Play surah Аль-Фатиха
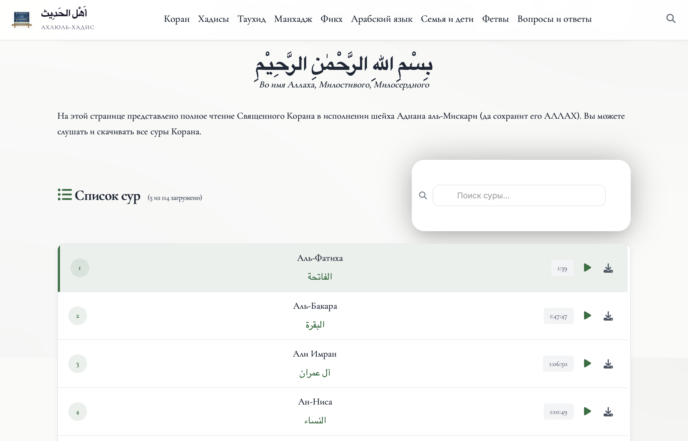This screenshot has height=441, width=688. pos(587,268)
